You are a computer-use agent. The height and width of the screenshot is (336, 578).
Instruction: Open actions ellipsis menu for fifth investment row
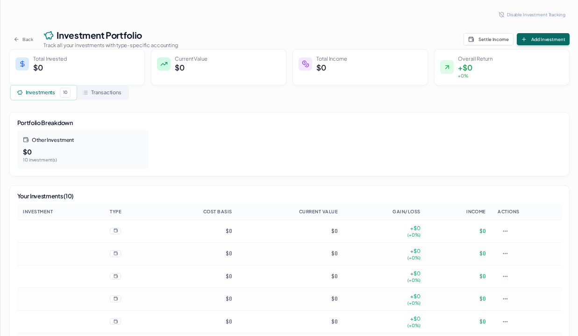(x=505, y=322)
